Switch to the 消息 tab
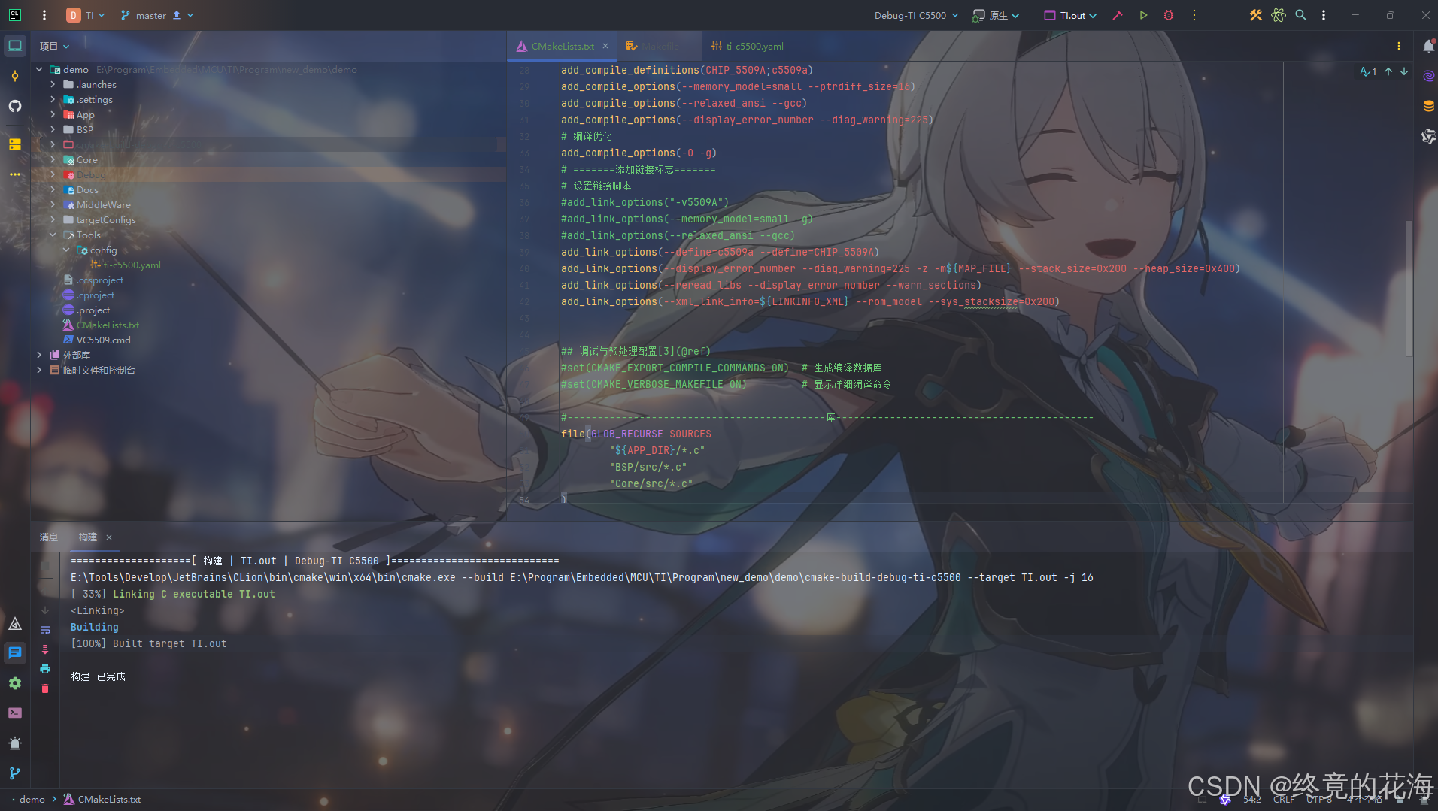Image resolution: width=1438 pixels, height=811 pixels. [48, 537]
